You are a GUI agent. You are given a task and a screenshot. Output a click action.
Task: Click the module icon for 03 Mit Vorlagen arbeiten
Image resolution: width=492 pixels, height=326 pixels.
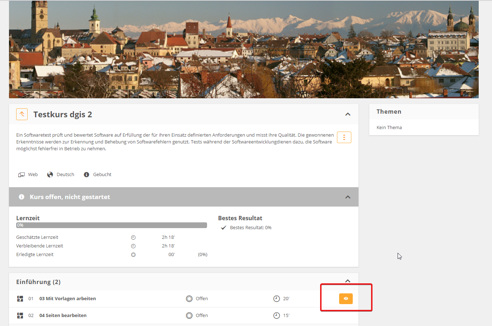pyautogui.click(x=20, y=299)
